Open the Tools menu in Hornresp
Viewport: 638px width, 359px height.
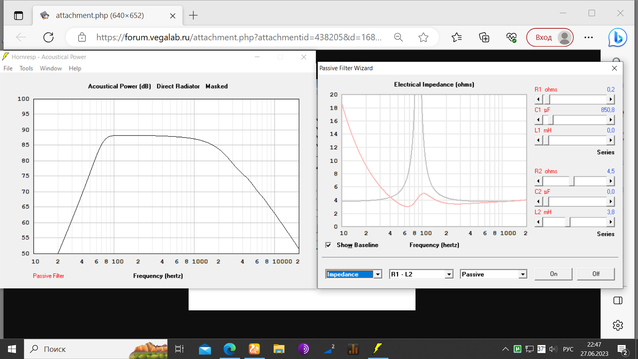coord(26,68)
